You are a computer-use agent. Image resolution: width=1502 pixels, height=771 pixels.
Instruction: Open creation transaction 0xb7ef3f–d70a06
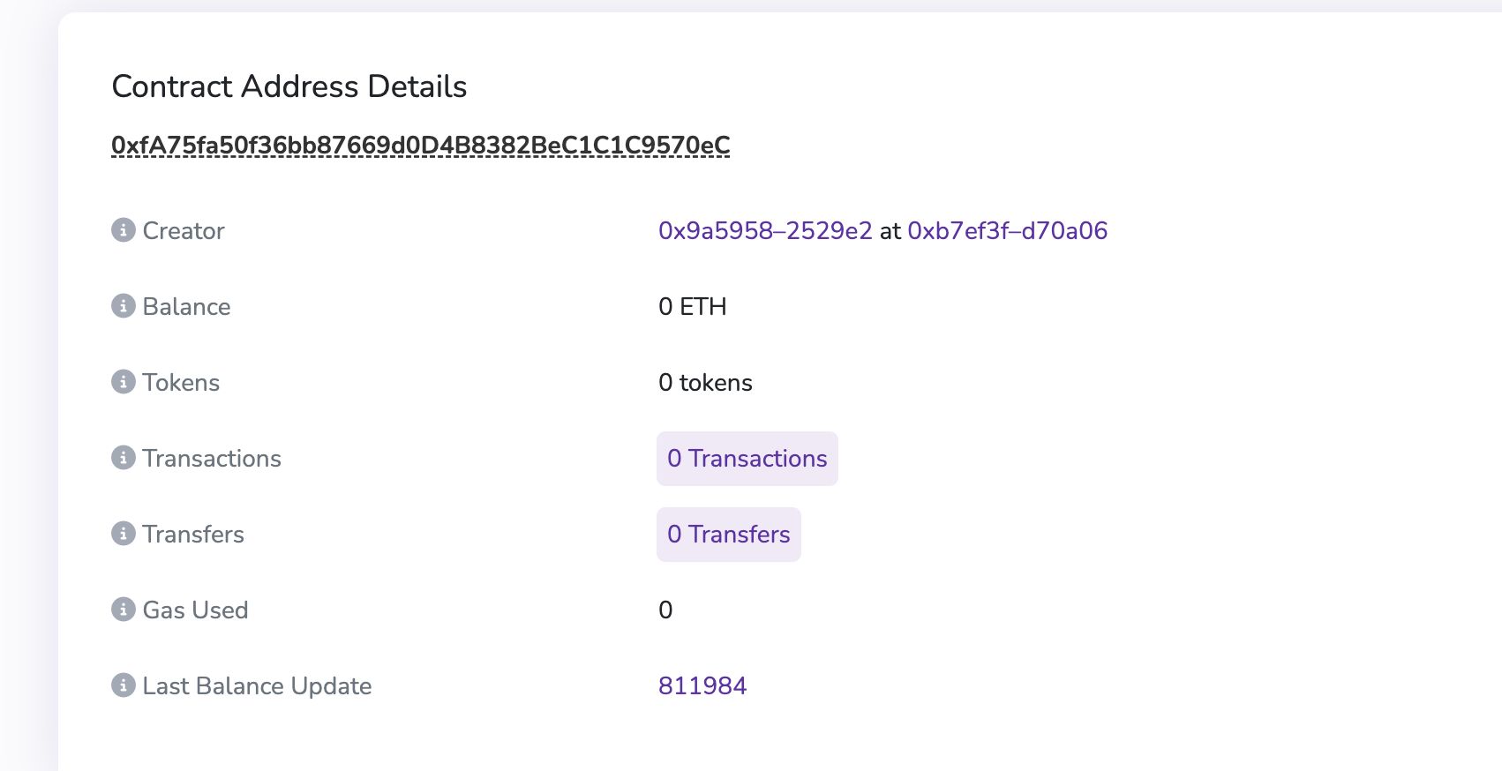(1007, 231)
